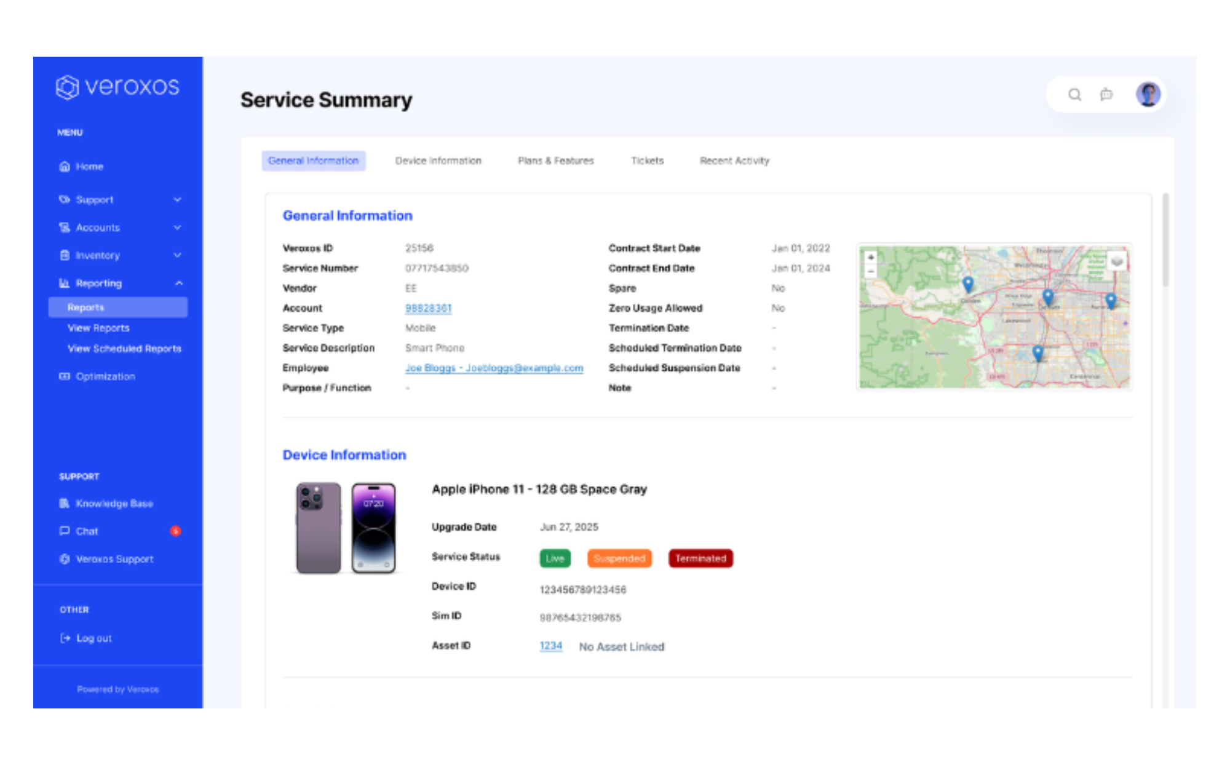Open Joe Bloggs employee email link

pos(494,368)
